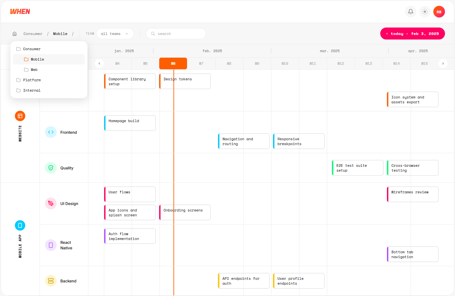Image resolution: width=455 pixels, height=296 pixels.
Task: Click the Frontend code brackets icon
Action: (x=51, y=132)
